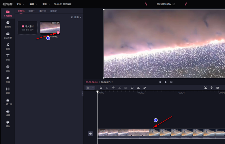
Task: Switch to the 全部(1) tab
Action: tap(21, 11)
